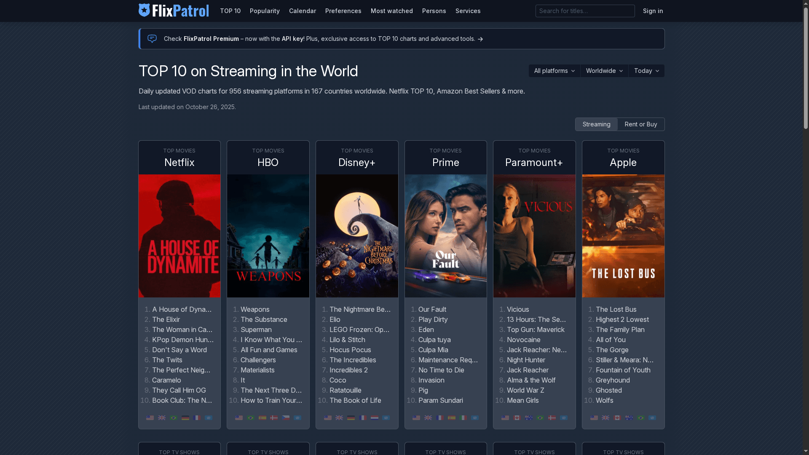
Task: Open the Popularity nav item
Action: 265,11
